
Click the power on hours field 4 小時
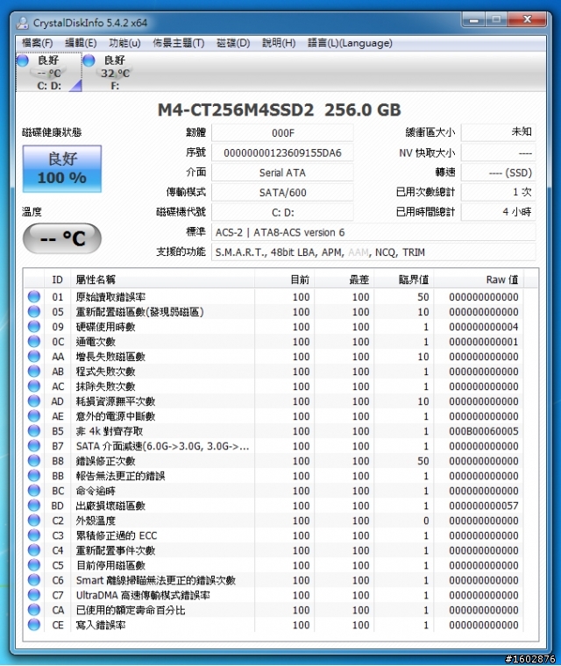coord(498,212)
